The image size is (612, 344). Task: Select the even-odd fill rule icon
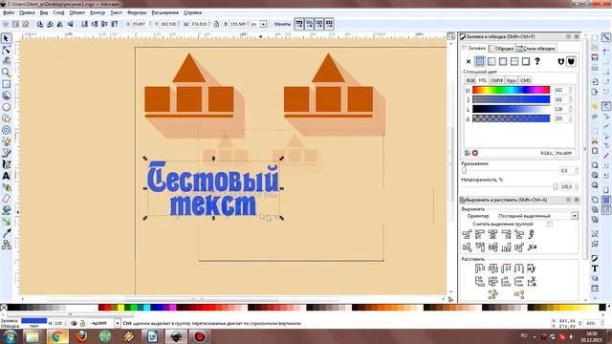click(x=561, y=61)
